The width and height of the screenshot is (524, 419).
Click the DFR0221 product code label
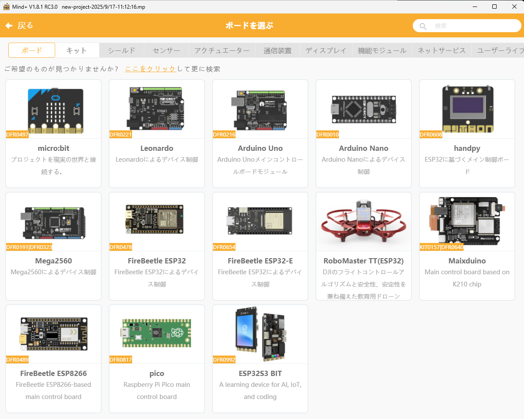pyautogui.click(x=121, y=135)
